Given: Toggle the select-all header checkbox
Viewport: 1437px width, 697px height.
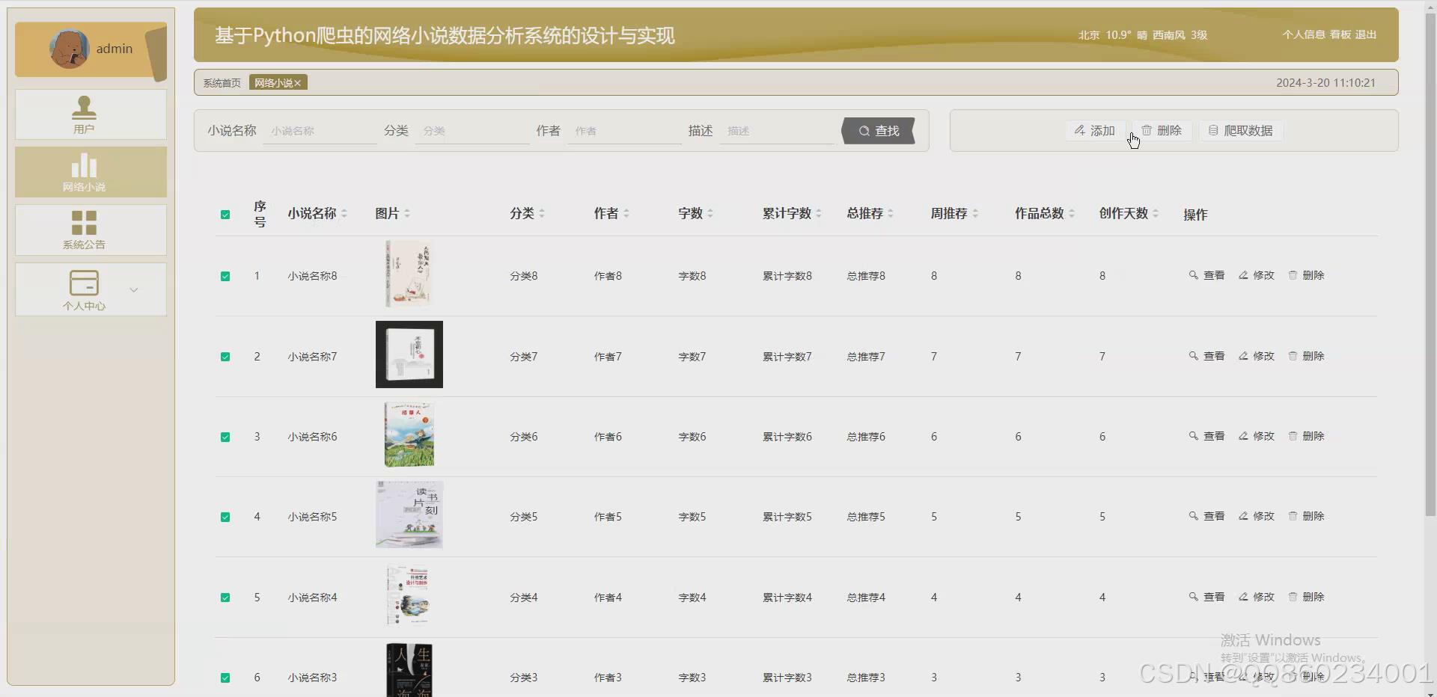Looking at the screenshot, I should (225, 215).
